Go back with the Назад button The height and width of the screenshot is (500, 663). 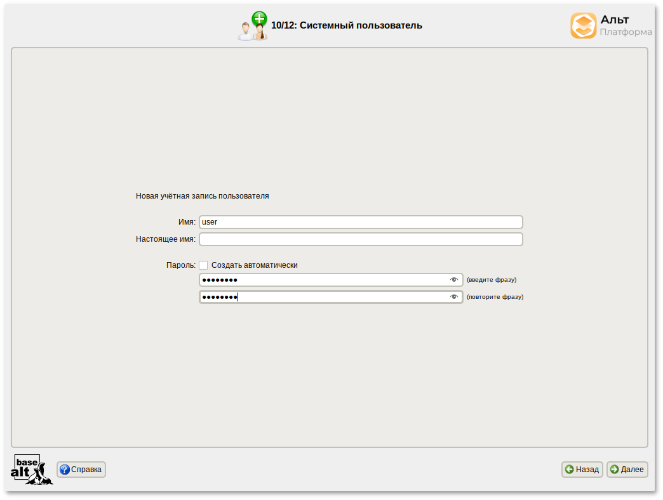click(582, 470)
